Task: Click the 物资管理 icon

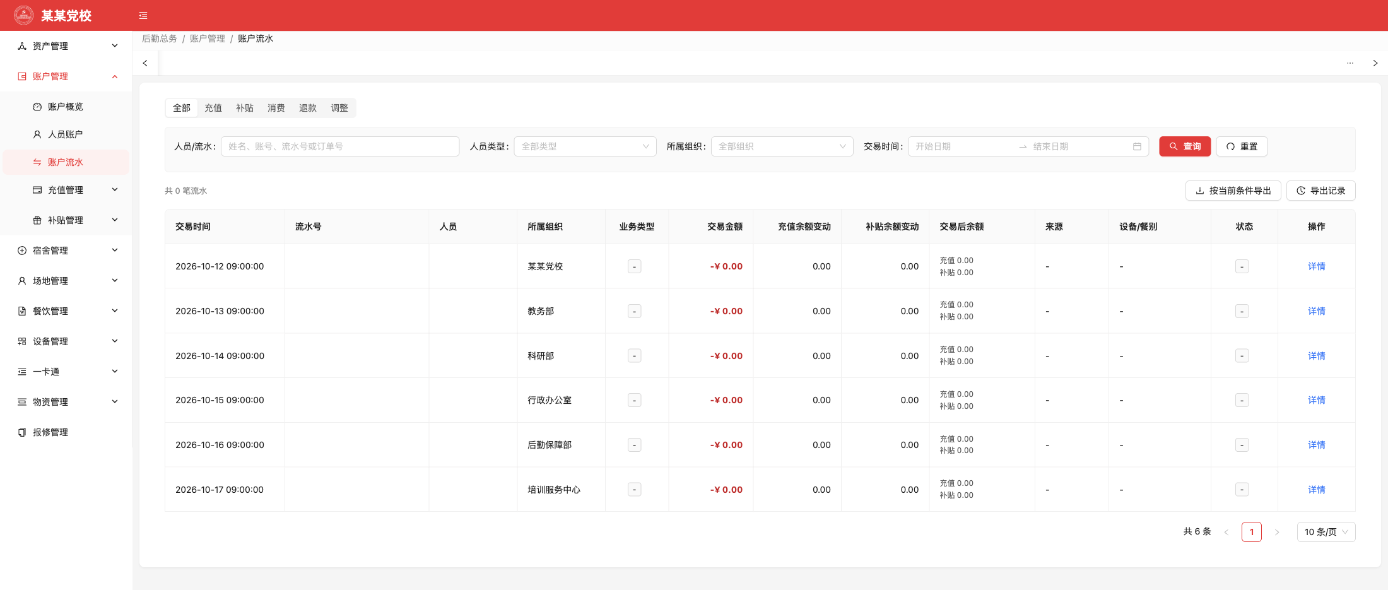Action: 22,402
